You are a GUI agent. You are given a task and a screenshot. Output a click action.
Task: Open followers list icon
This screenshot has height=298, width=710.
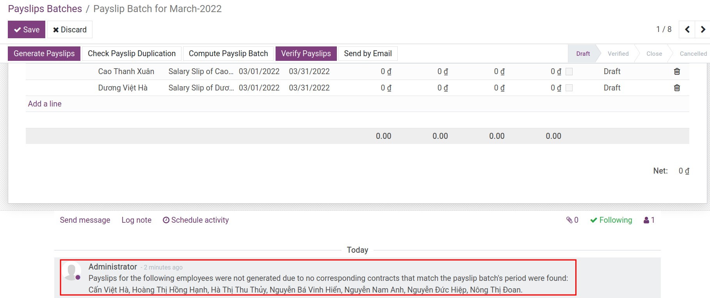click(649, 220)
